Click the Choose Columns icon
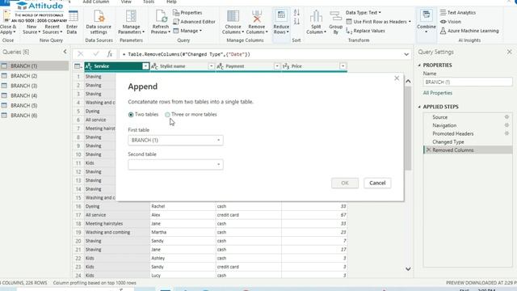 (233, 16)
